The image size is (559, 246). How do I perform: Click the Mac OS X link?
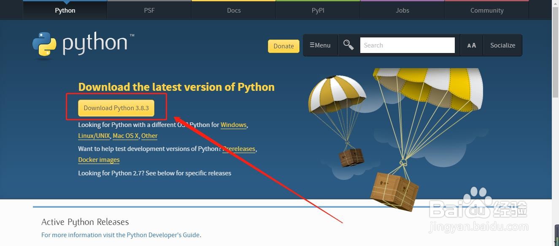coord(125,135)
